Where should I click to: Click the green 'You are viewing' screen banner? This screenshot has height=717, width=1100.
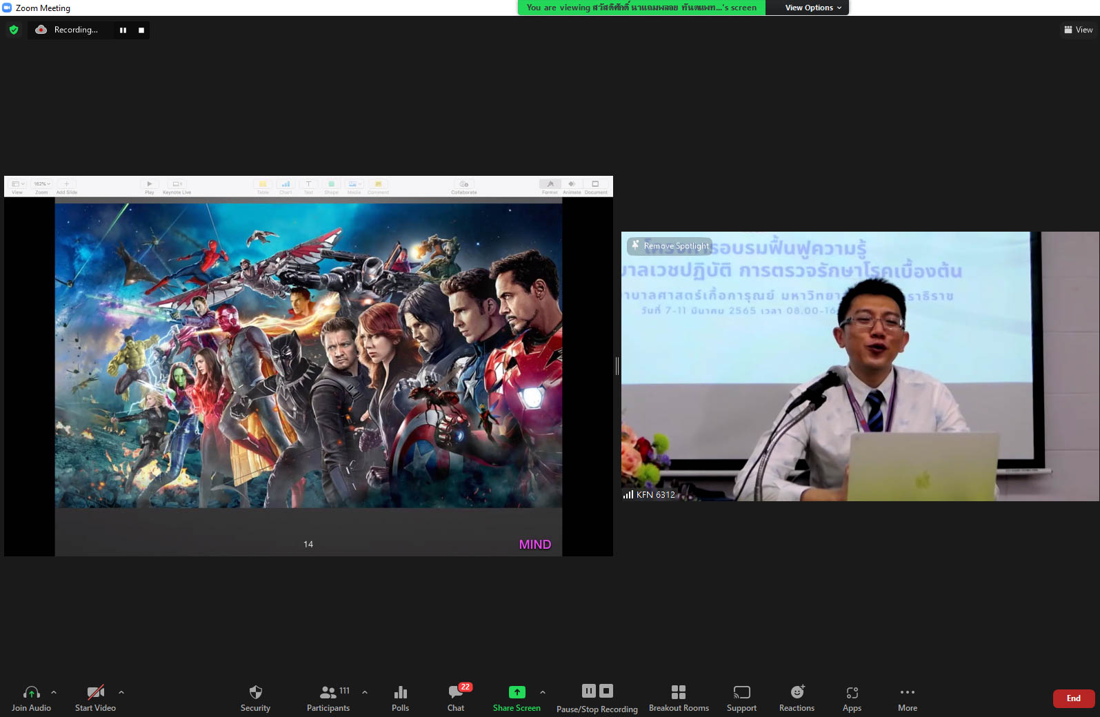[x=641, y=8]
